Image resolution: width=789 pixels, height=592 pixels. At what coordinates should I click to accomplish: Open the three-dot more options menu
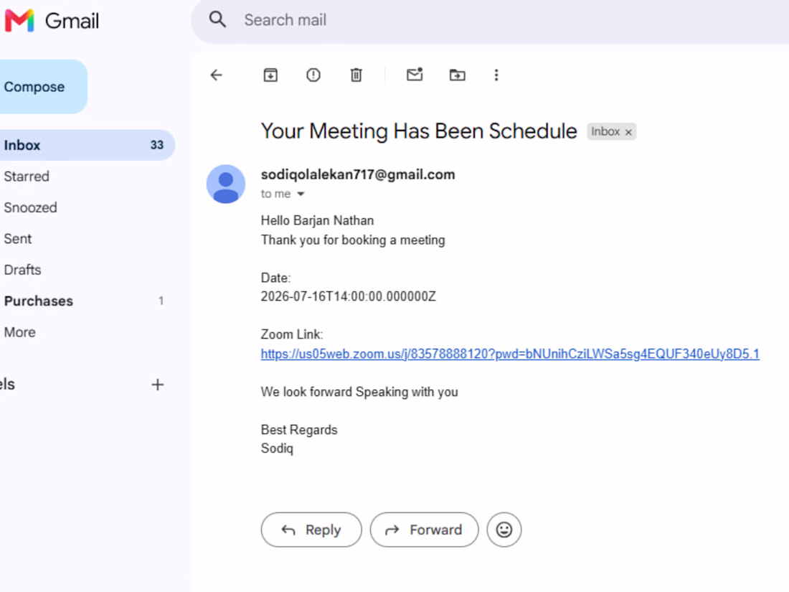[x=496, y=75]
